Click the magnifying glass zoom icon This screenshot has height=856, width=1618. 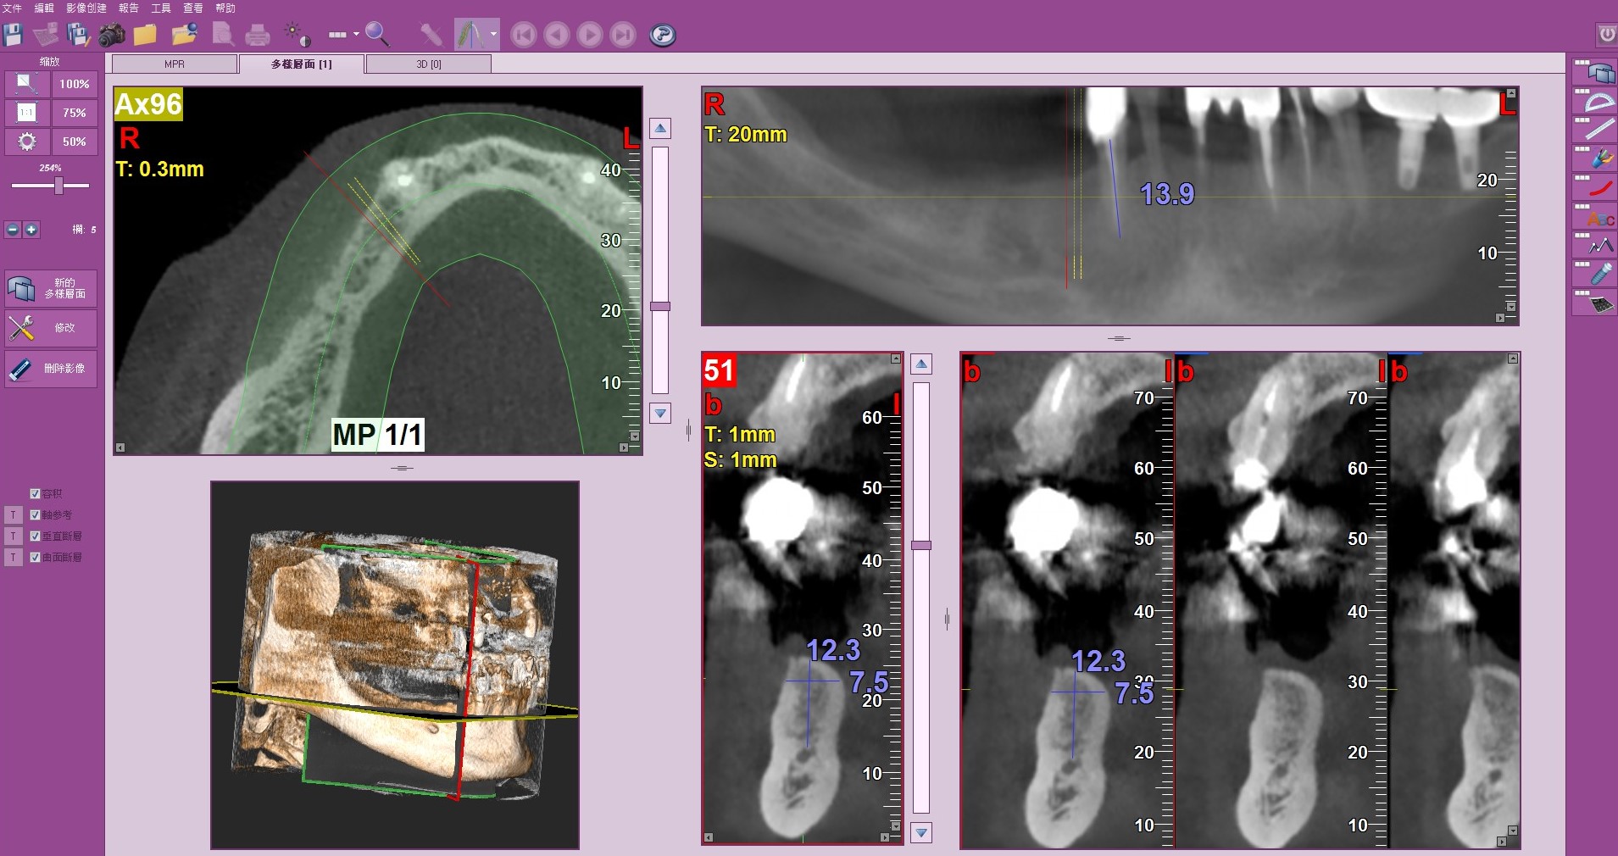pyautogui.click(x=377, y=35)
